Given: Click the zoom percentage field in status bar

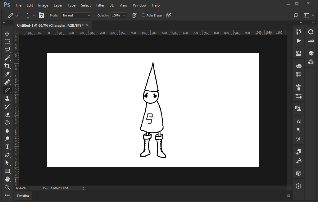Looking at the screenshot, I should click(x=21, y=188).
